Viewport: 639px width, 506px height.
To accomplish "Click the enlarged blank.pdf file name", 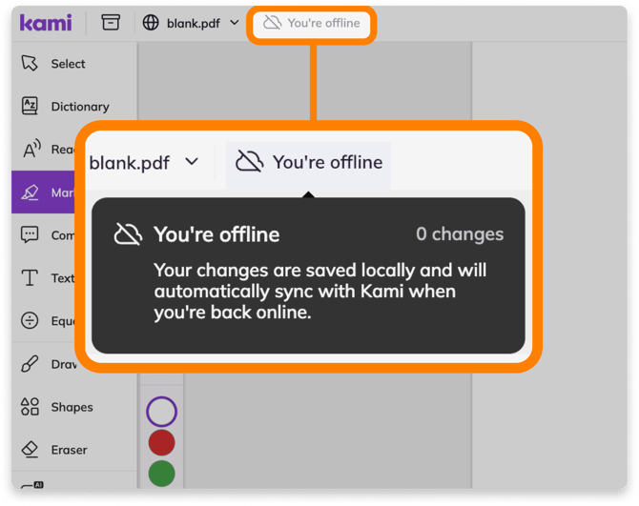I will click(x=129, y=163).
